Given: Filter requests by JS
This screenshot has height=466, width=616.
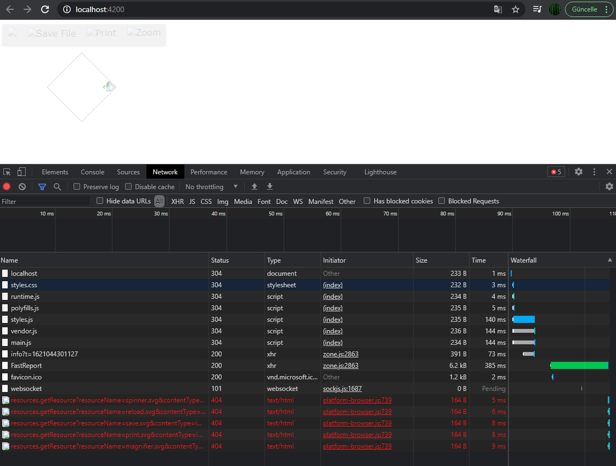Looking at the screenshot, I should (192, 201).
